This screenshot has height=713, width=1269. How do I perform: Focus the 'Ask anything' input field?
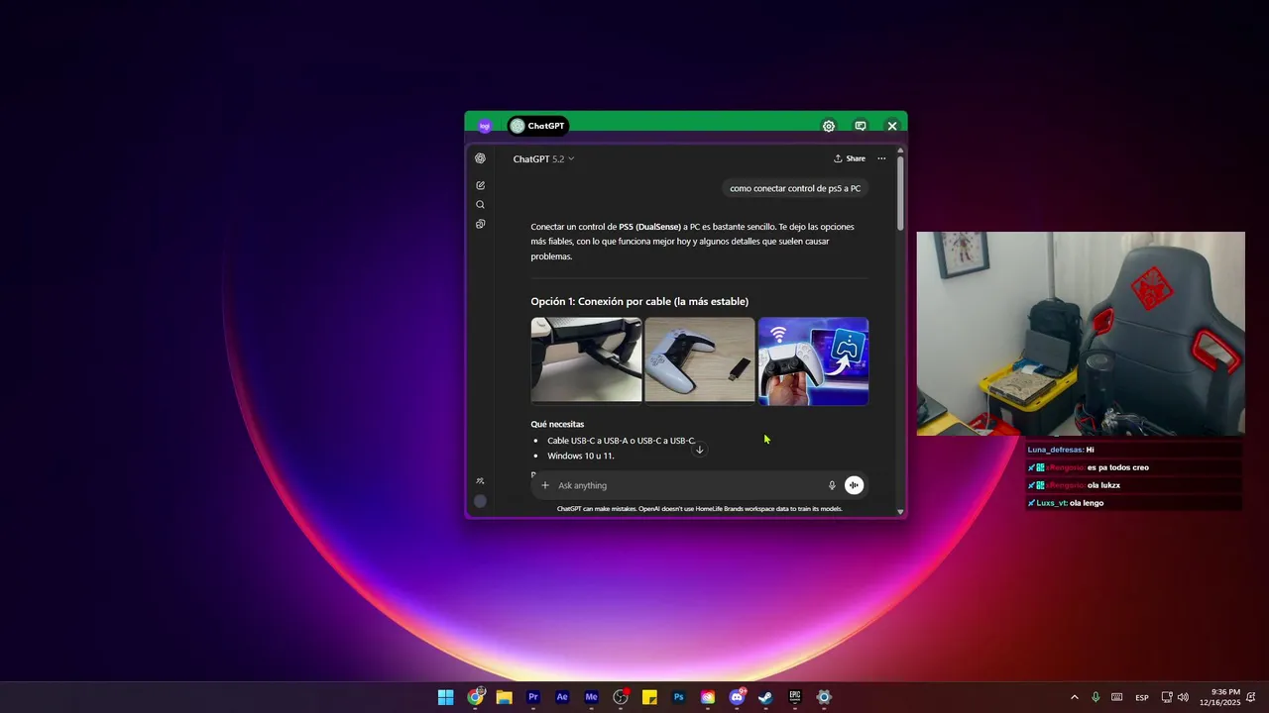[689, 485]
